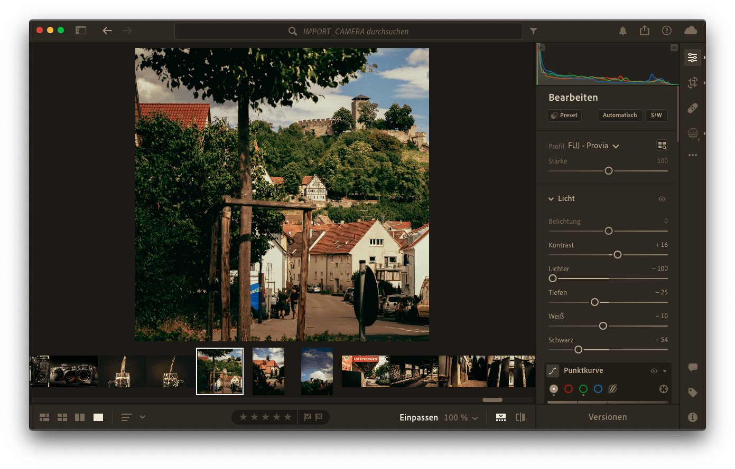Click the S/W black-and-white button
Screen dimensions: 735x469
point(656,115)
